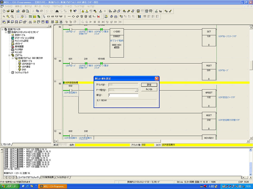Viewport: 253px width, 189px height.
Task: Open the 編集(E) menu
Action: click(18, 6)
